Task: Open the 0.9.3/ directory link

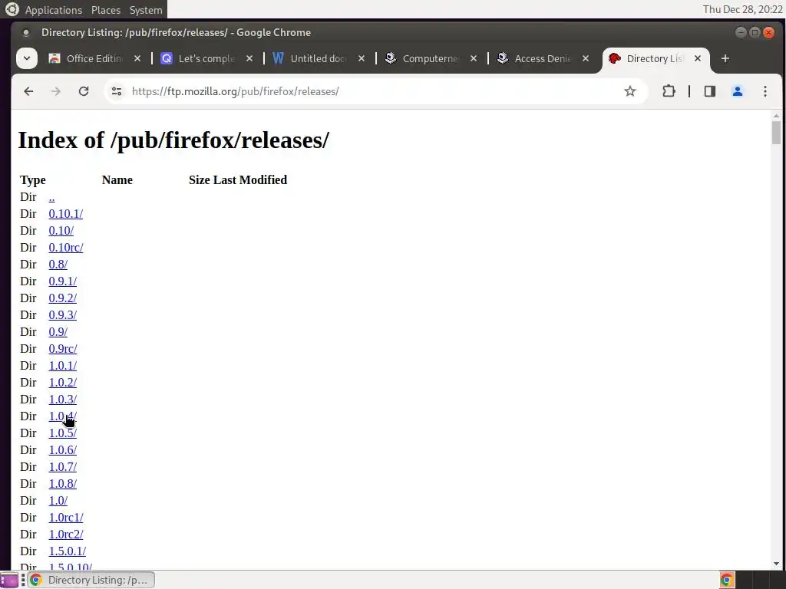Action: (63, 315)
